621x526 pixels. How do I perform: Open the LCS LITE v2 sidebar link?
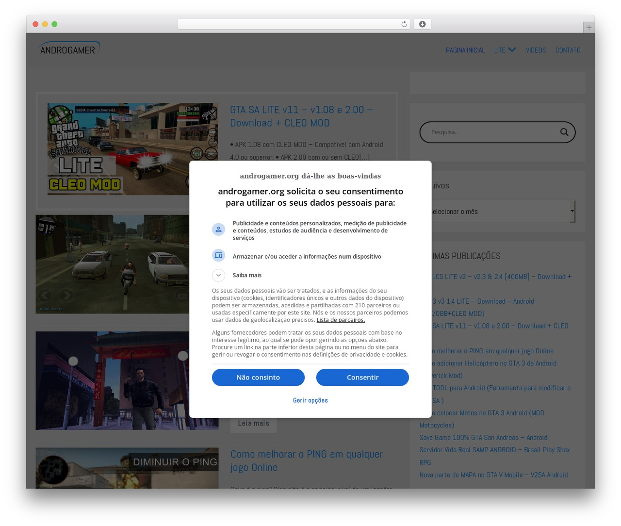[x=502, y=277]
